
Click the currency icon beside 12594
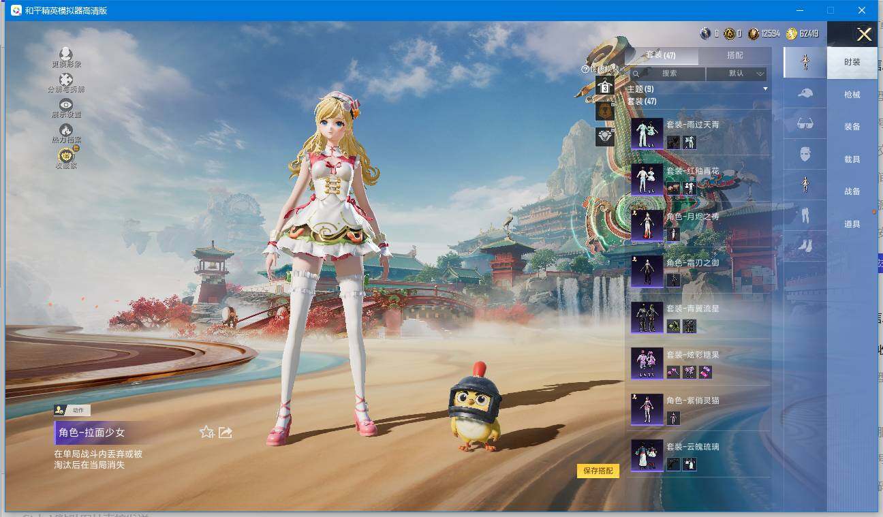point(753,33)
